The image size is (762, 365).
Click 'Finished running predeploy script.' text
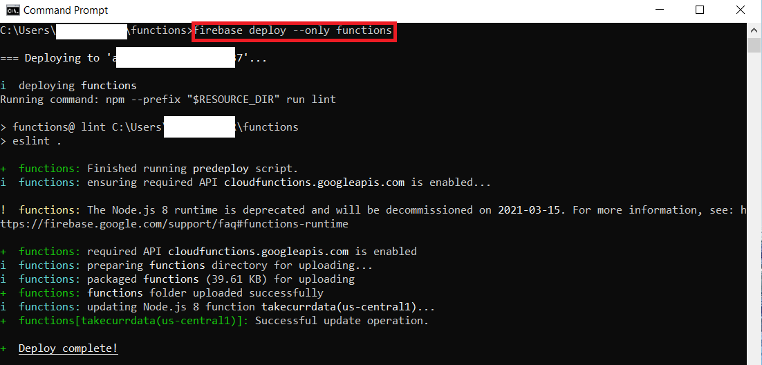tap(192, 169)
